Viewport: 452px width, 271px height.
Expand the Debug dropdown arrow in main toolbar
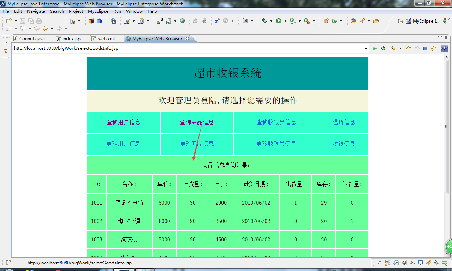click(271, 21)
